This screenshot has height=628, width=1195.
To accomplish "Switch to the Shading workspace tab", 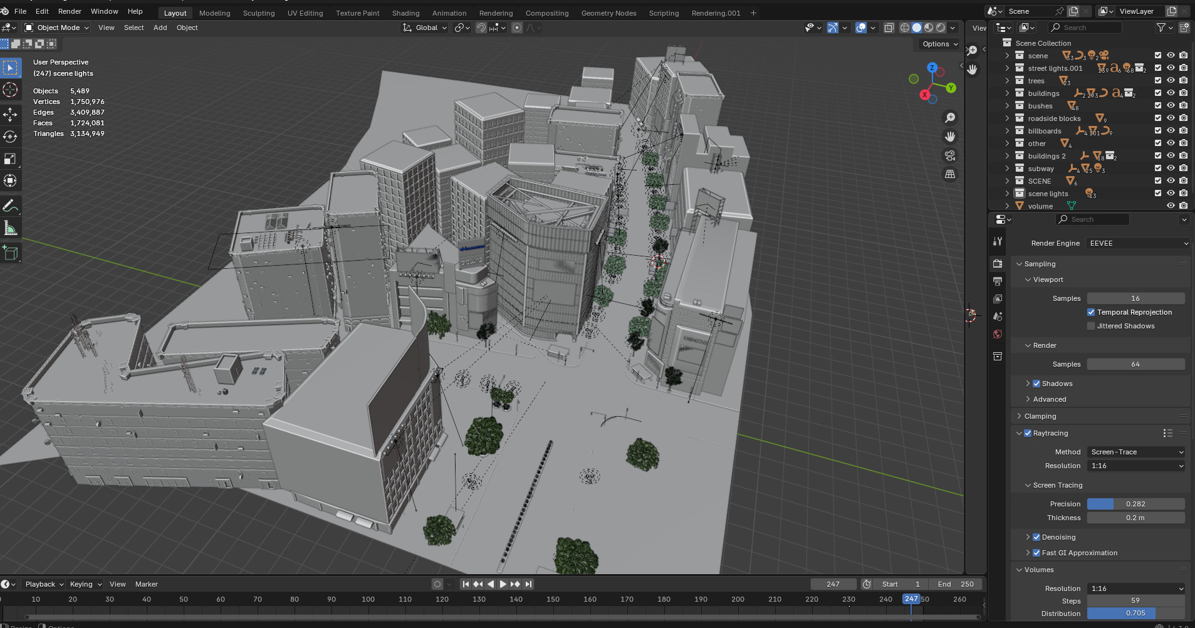I will 405,13.
